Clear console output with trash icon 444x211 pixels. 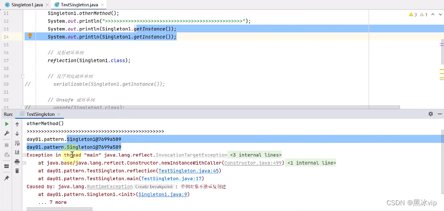coord(17,171)
